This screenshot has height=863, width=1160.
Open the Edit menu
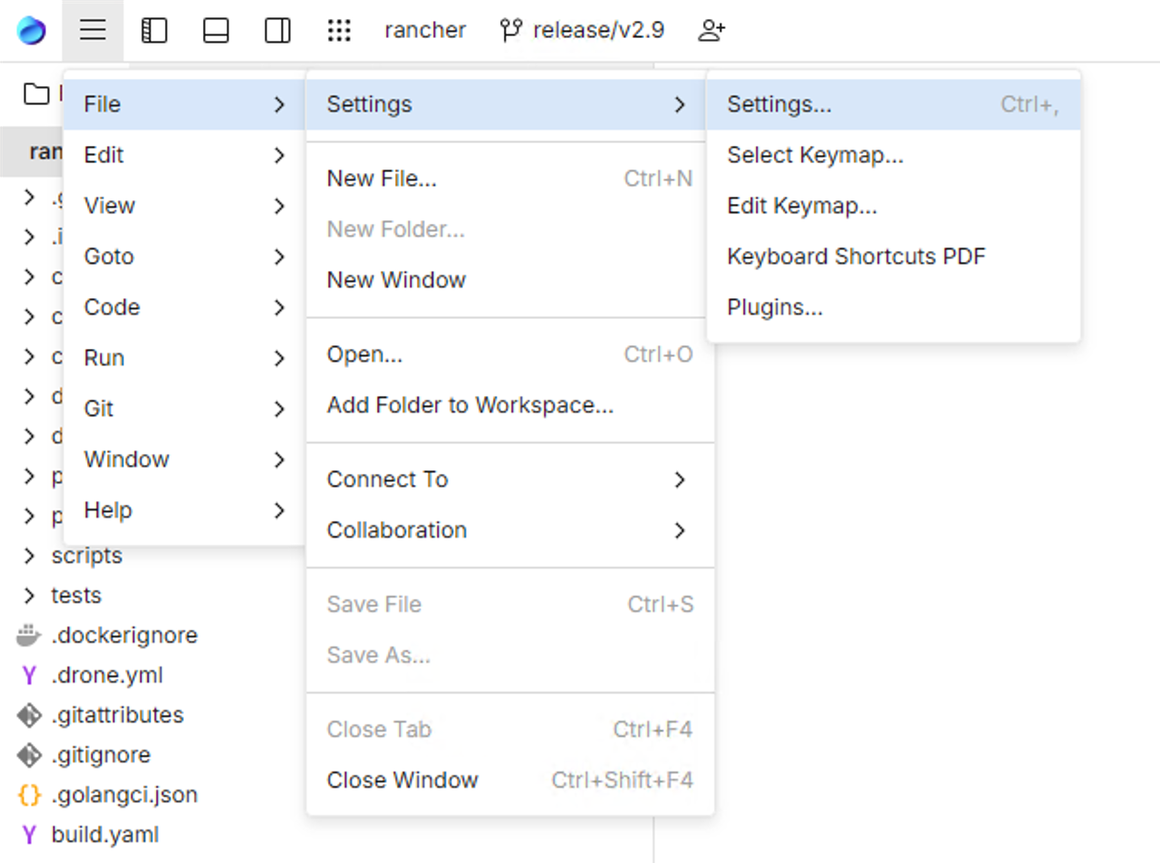coord(103,155)
